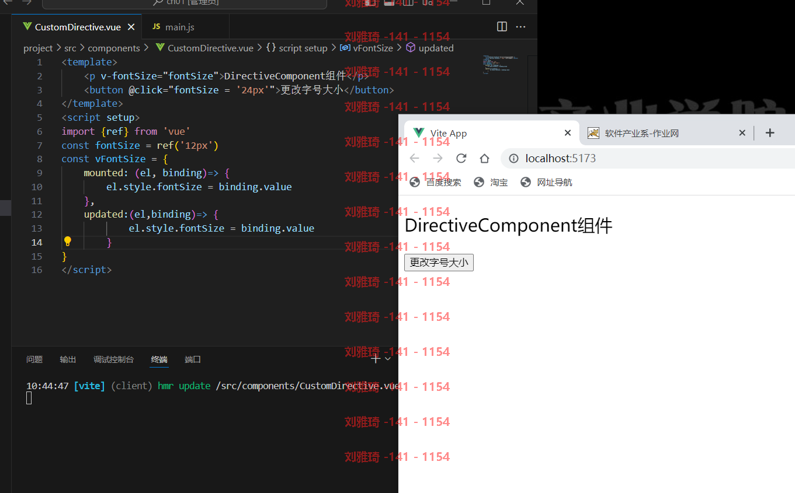795x493 pixels.
Task: Click the updated breadcrumb symbol
Action: click(430, 48)
